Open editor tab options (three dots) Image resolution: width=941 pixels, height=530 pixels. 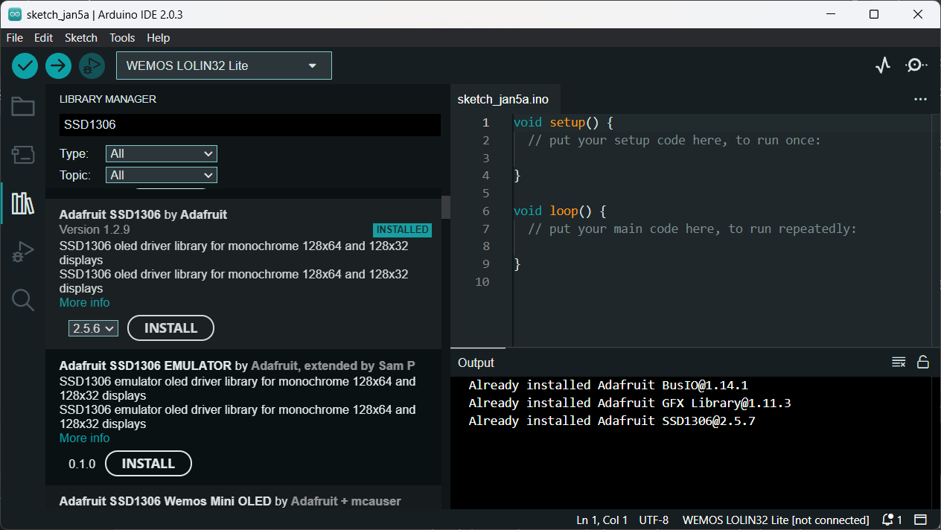click(x=921, y=99)
